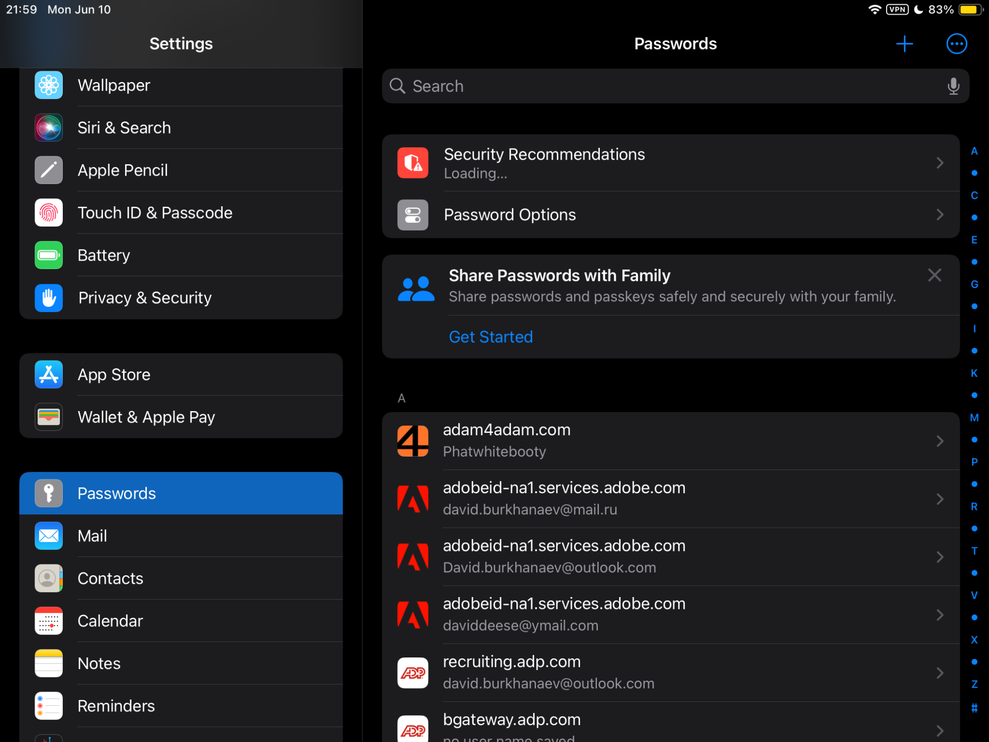Expand chevron on recruiting.adp.com row
989x742 pixels.
[x=940, y=672]
